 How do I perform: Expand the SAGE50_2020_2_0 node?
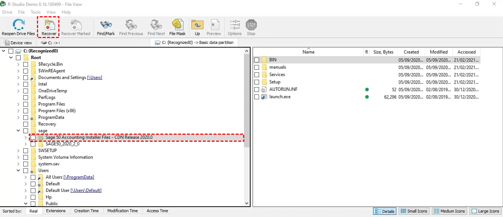click(x=26, y=144)
